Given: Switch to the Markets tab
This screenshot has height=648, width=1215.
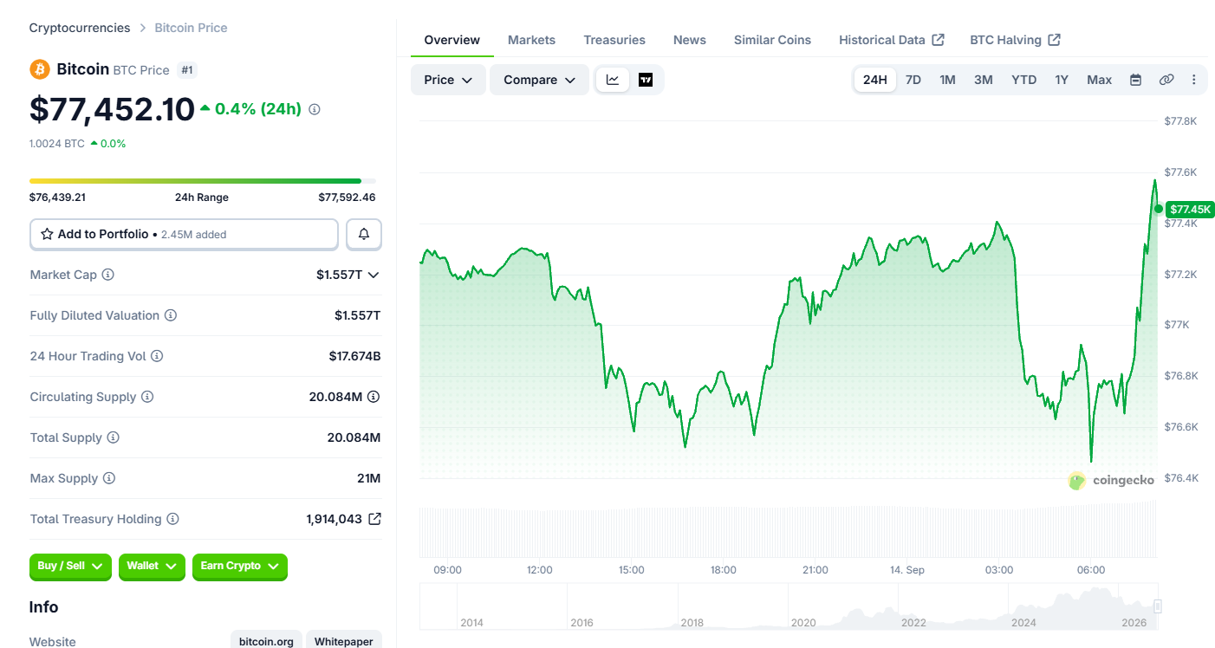Looking at the screenshot, I should tap(531, 40).
